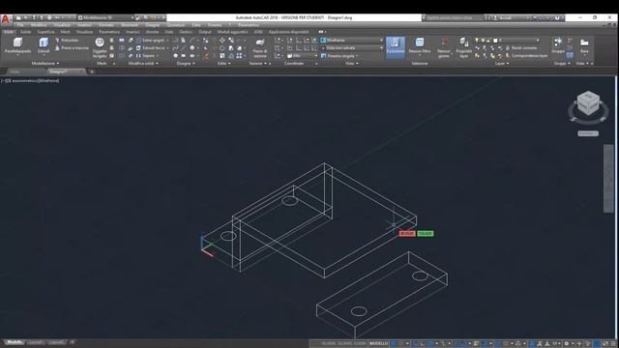Image resolution: width=619 pixels, height=348 pixels.
Task: Expand the Gruppi panel
Action: (562, 64)
